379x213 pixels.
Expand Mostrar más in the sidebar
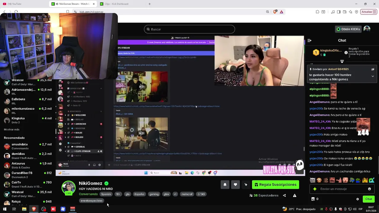click(x=12, y=129)
